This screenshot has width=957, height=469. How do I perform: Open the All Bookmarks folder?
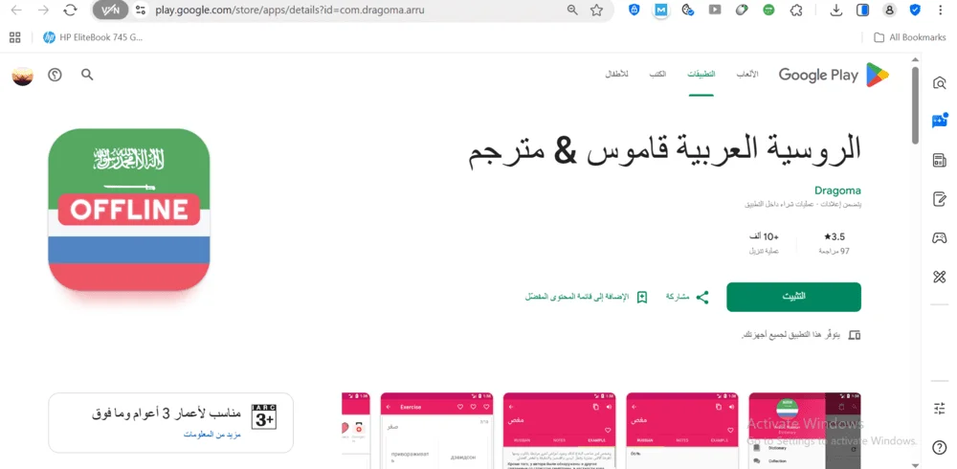(909, 37)
